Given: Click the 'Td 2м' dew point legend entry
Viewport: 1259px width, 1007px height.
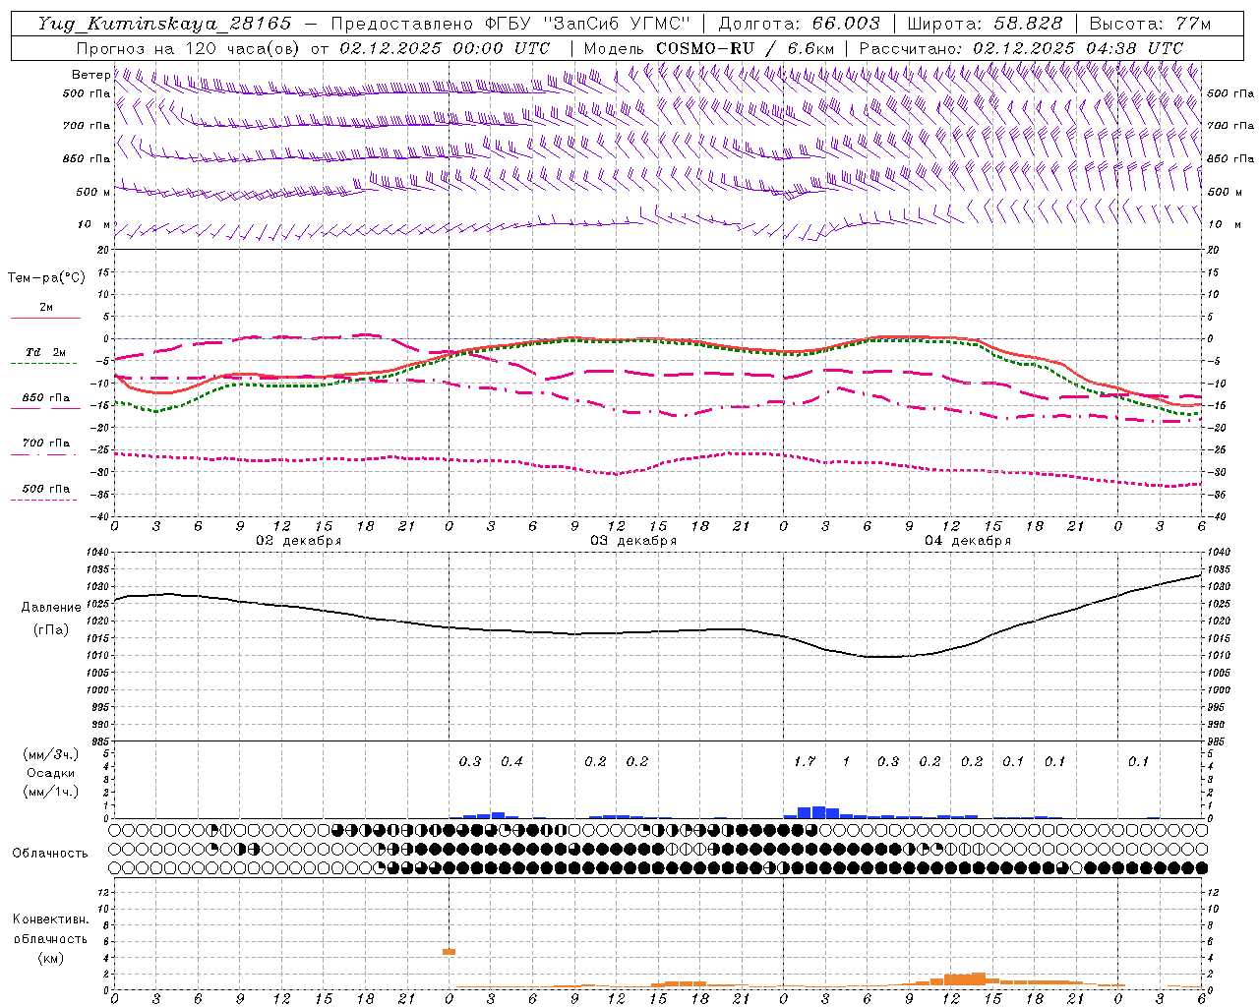Looking at the screenshot, I should [45, 352].
